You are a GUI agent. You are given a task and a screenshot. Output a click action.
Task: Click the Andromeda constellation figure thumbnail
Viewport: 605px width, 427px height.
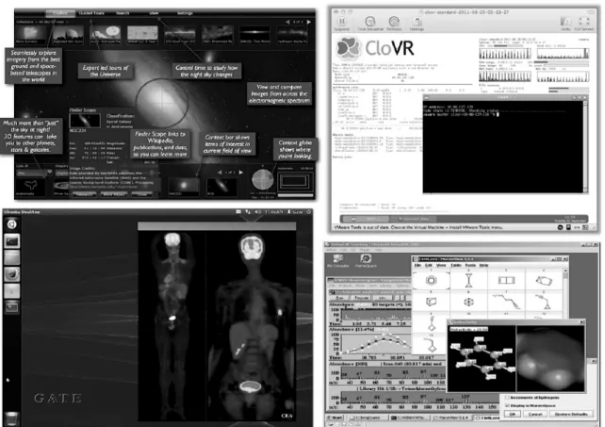[30, 186]
